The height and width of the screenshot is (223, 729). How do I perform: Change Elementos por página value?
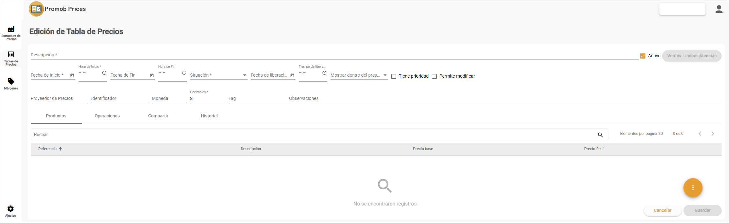[x=660, y=134]
